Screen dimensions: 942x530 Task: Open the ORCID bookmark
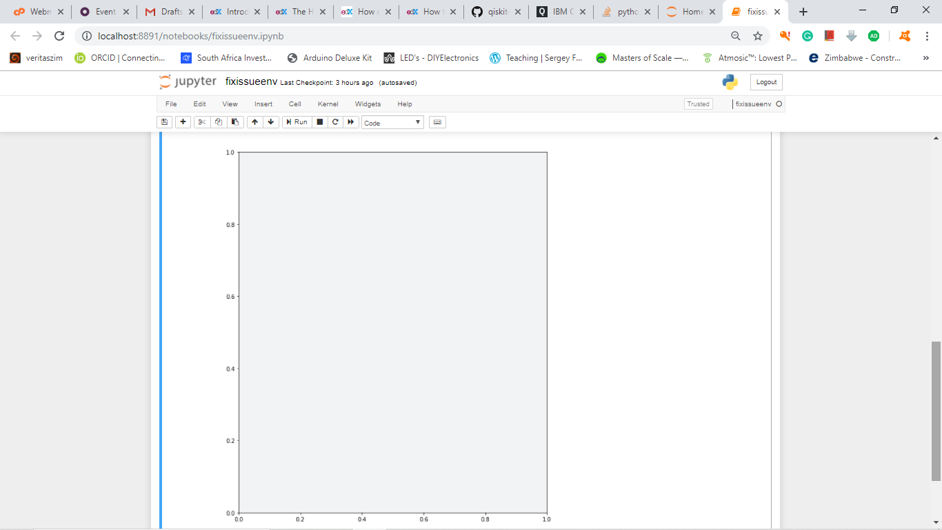point(121,58)
